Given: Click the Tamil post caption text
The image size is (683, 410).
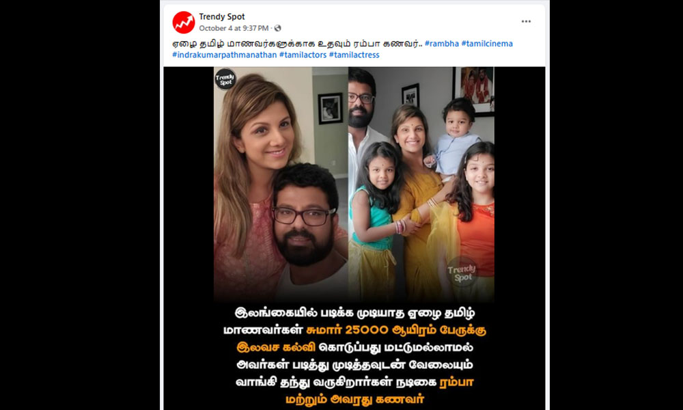Looking at the screenshot, I should click(x=297, y=44).
